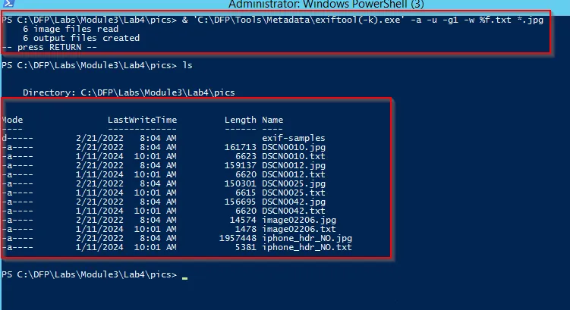Click the Name column header

tap(272, 120)
